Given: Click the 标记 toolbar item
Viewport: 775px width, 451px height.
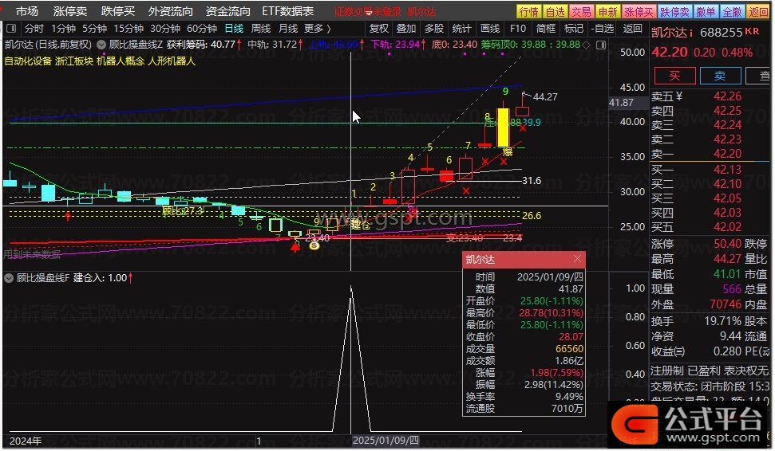Looking at the screenshot, I should (x=573, y=29).
